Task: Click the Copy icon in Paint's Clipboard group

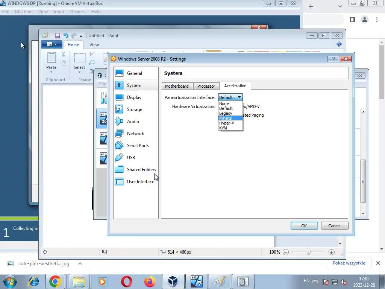Action: 63,63
